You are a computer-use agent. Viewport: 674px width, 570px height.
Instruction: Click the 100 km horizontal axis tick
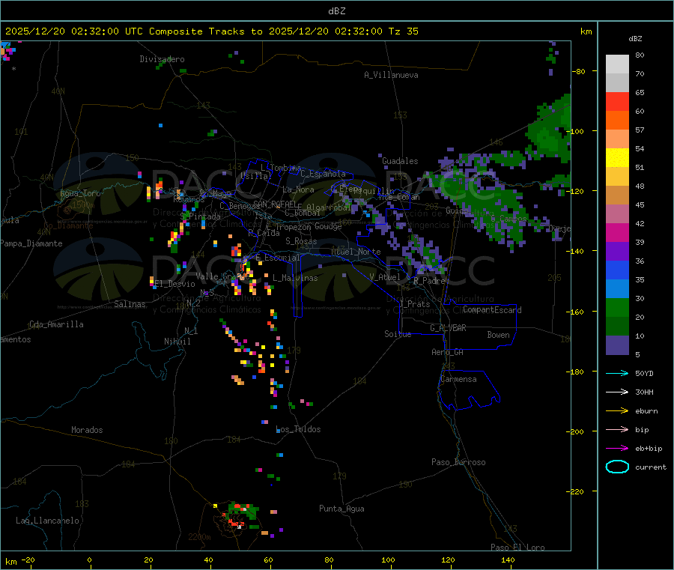point(388,560)
